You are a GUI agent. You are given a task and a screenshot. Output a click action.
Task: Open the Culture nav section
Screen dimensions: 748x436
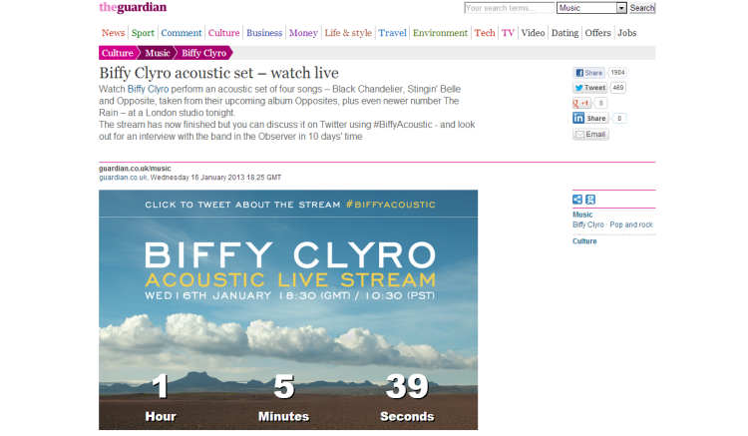223,33
